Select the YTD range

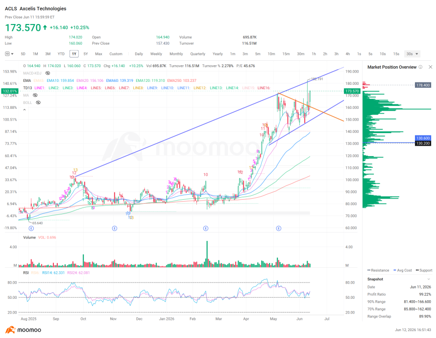coord(61,54)
